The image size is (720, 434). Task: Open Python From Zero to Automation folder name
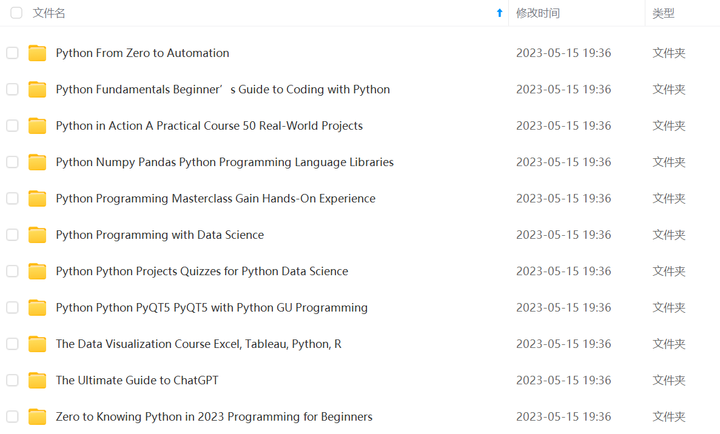143,53
